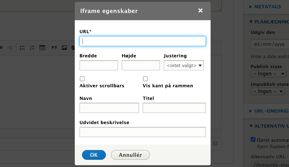Click the numbered list icon
Image resolution: width=289 pixels, height=167 pixels.
click(32, 48)
